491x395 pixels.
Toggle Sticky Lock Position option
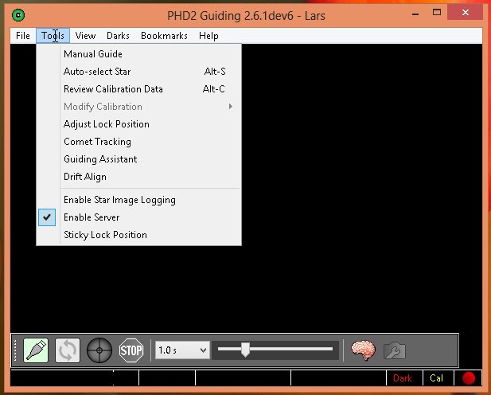[138, 235]
